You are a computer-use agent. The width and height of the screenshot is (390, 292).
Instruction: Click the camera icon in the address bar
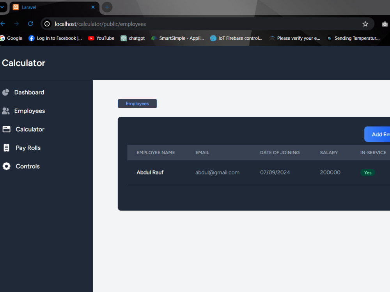coord(385,24)
